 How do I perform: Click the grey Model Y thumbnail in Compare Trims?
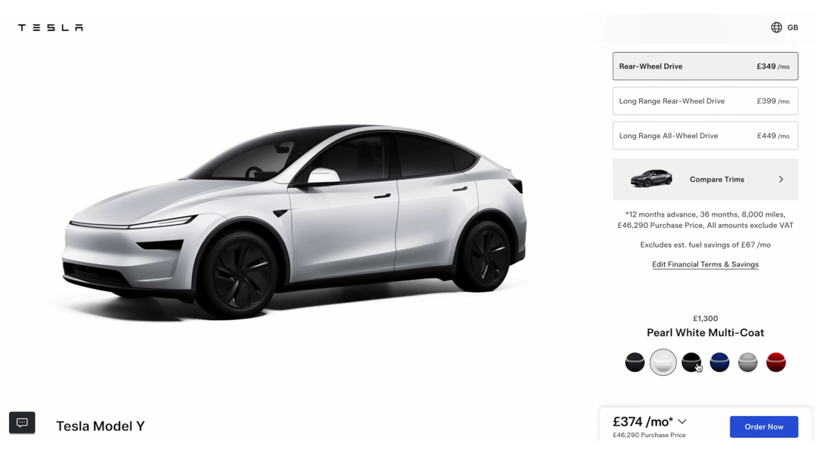(651, 178)
